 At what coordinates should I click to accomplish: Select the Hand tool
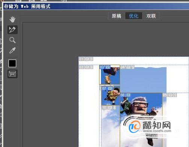coord(12,19)
